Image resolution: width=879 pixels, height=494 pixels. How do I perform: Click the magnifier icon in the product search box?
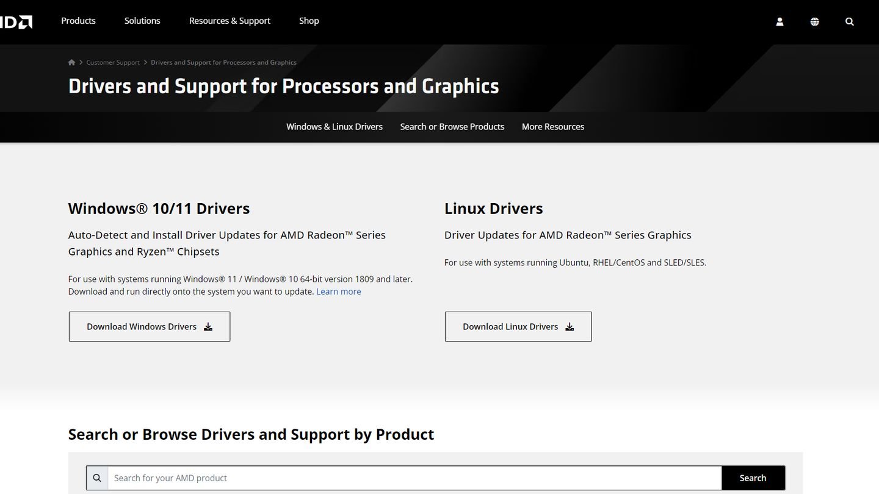coord(97,478)
